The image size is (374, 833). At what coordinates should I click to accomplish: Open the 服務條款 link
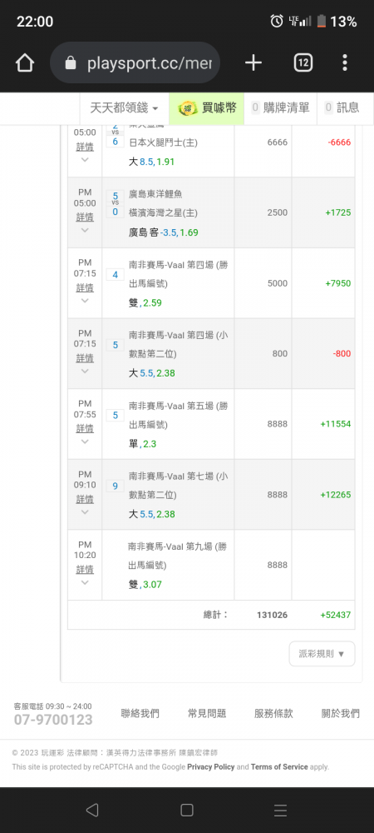(273, 714)
